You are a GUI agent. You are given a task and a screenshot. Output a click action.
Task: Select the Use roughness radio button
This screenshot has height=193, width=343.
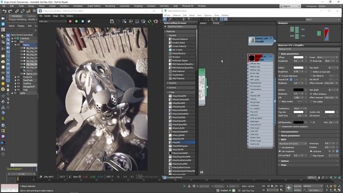pos(280,151)
